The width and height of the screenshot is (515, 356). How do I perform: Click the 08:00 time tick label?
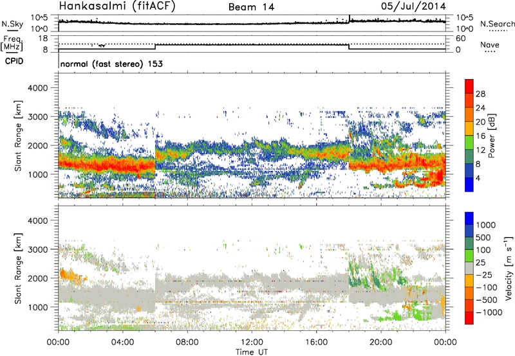187,343
